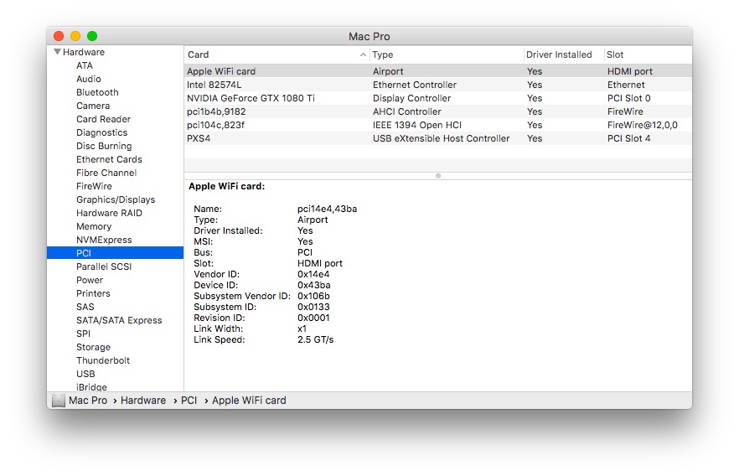739x476 pixels.
Task: Click PCI in the path bar
Action: [189, 401]
